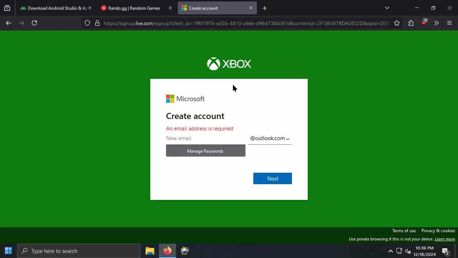458x258 pixels.
Task: Open the notifications action center
Action: point(445,251)
